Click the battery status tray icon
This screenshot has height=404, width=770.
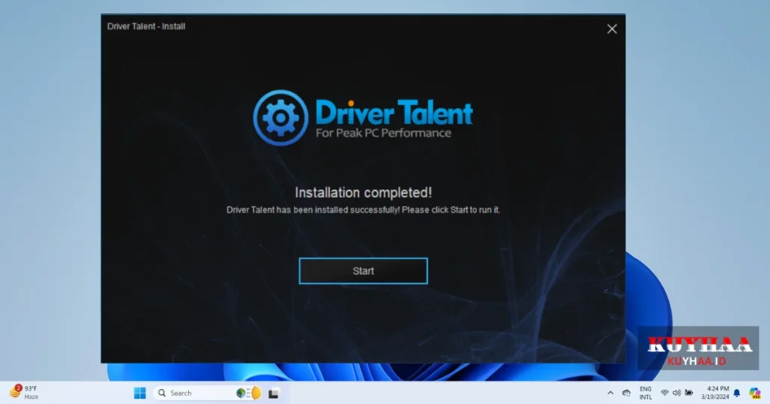[x=689, y=393]
